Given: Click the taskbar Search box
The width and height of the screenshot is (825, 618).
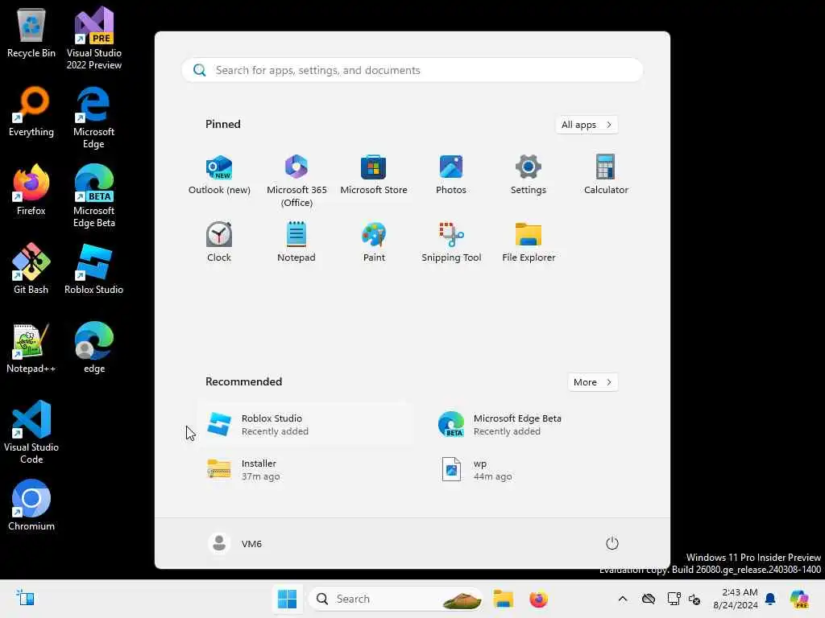Looking at the screenshot, I should pos(396,599).
